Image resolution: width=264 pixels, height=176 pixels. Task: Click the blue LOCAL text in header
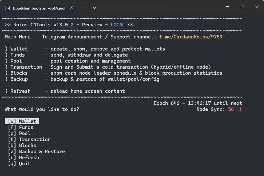(x=118, y=25)
